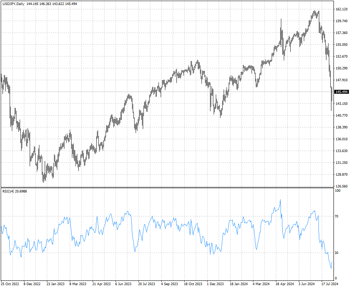Viewport: 350px width, 288px height.
Task: Select the 1 Dec 2023 date marker
Action: pyautogui.click(x=215, y=284)
